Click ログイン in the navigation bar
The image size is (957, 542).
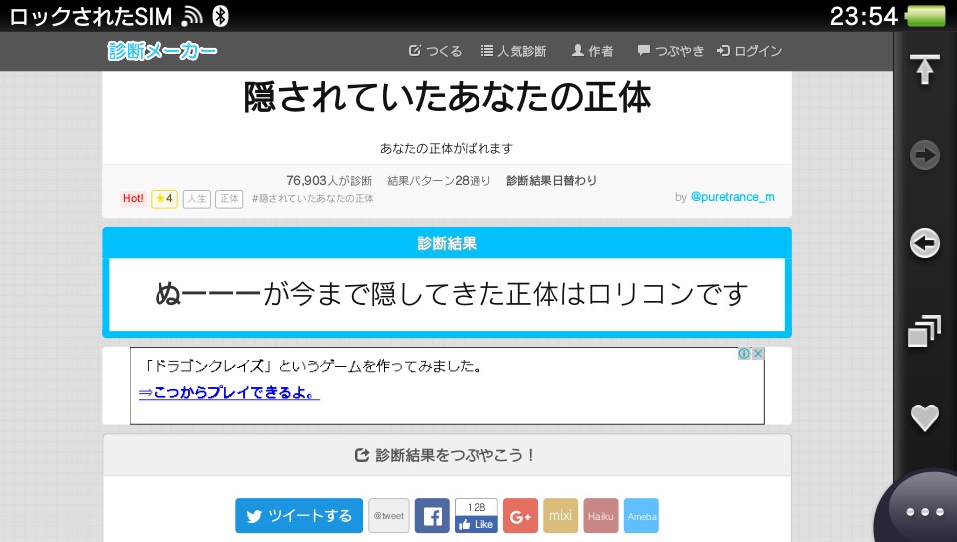pyautogui.click(x=749, y=51)
